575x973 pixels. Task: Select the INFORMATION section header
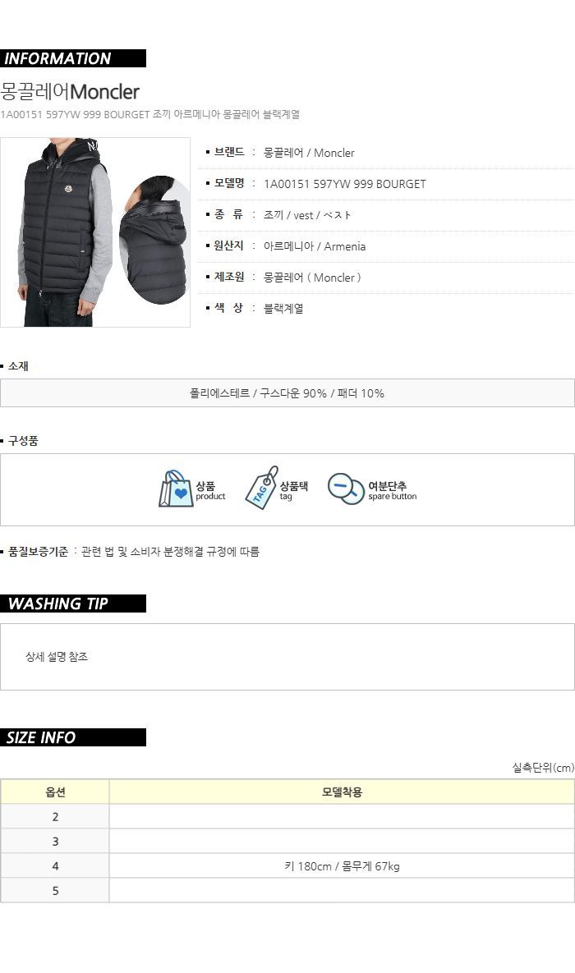[73, 58]
